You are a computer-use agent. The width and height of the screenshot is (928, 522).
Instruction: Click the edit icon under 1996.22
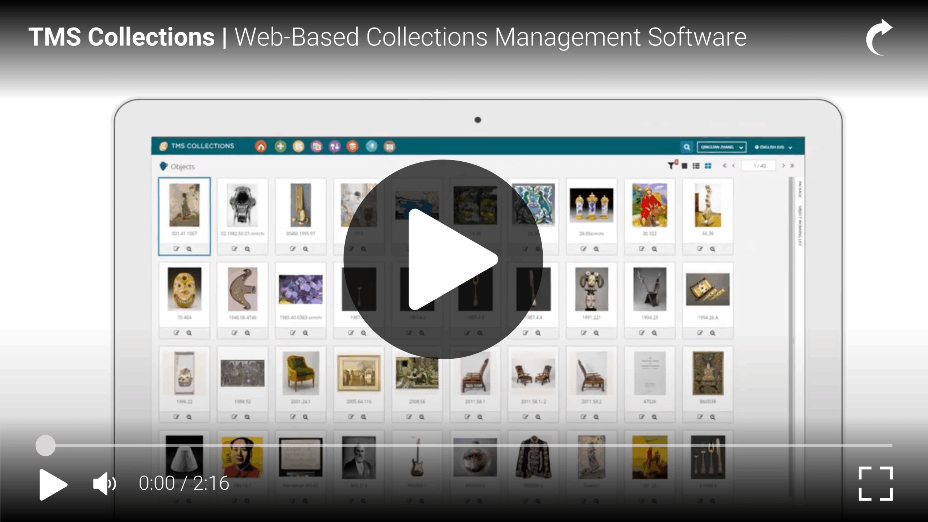(177, 417)
